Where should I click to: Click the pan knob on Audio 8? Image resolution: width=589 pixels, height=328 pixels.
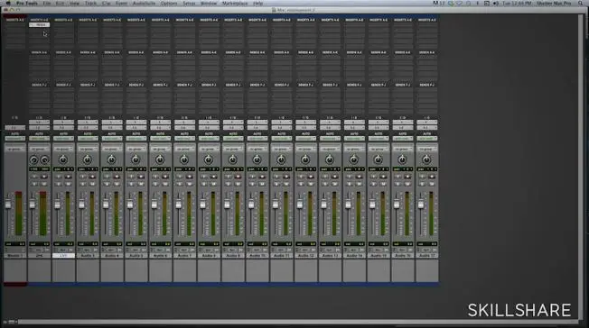[209, 160]
